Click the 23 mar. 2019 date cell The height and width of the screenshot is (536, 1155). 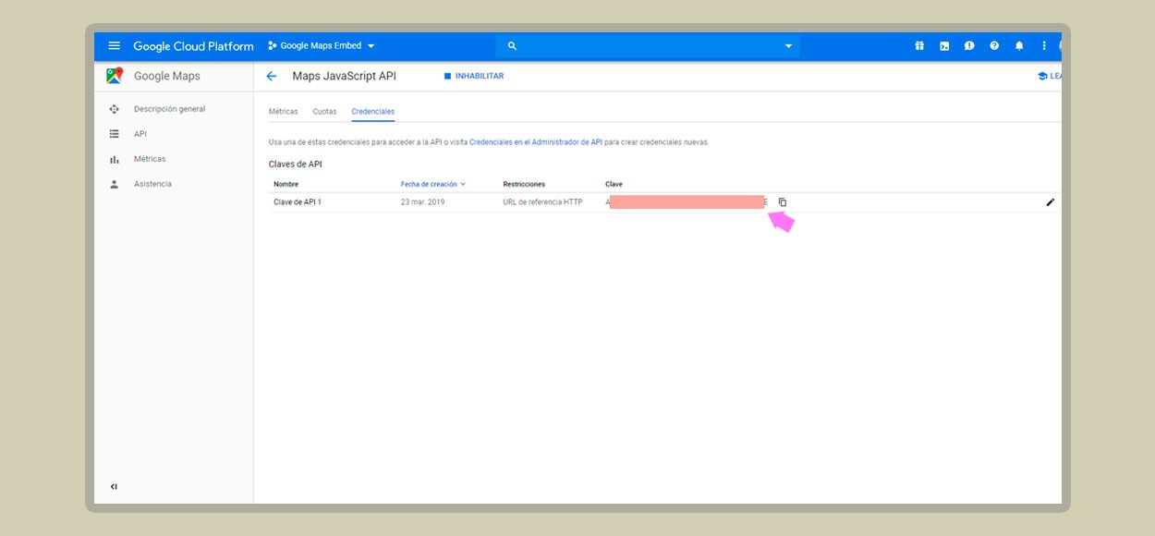click(x=422, y=202)
